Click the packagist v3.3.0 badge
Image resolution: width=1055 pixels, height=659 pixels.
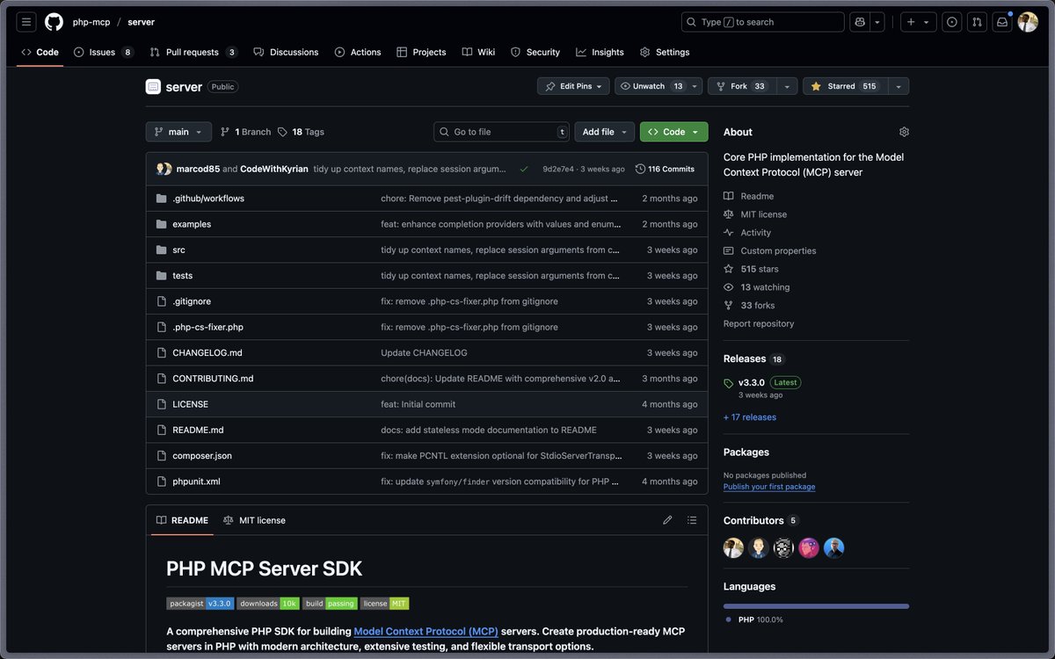tap(200, 604)
